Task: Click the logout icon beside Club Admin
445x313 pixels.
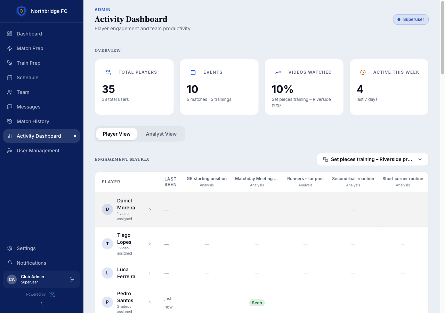Action: [x=72, y=280]
